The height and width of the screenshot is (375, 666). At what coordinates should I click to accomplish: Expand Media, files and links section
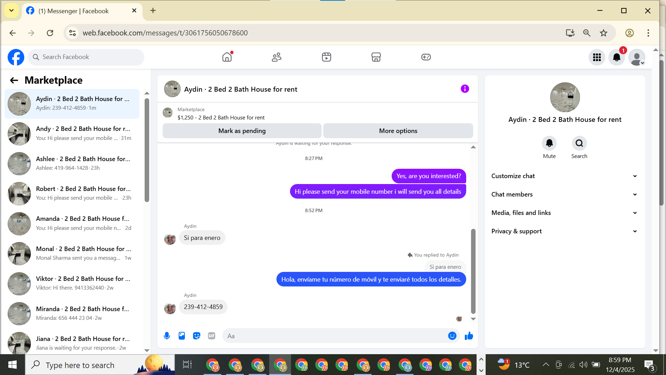click(564, 213)
